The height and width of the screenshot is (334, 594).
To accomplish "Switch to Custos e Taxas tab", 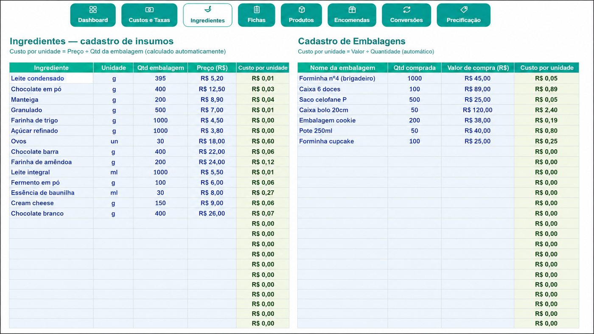I will (149, 15).
